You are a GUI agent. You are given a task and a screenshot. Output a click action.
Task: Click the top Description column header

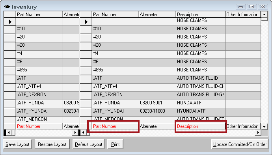point(201,15)
